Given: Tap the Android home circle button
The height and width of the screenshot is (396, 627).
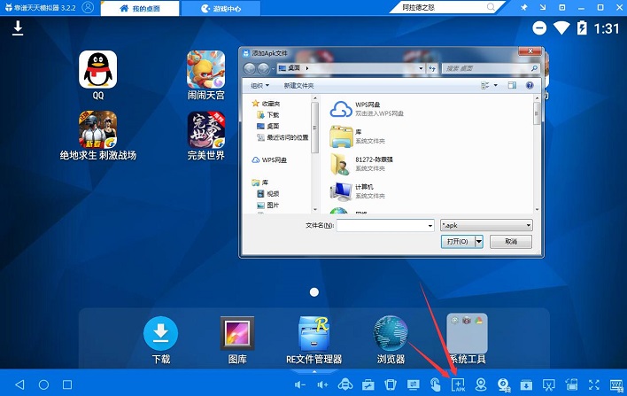Looking at the screenshot, I should [x=43, y=384].
